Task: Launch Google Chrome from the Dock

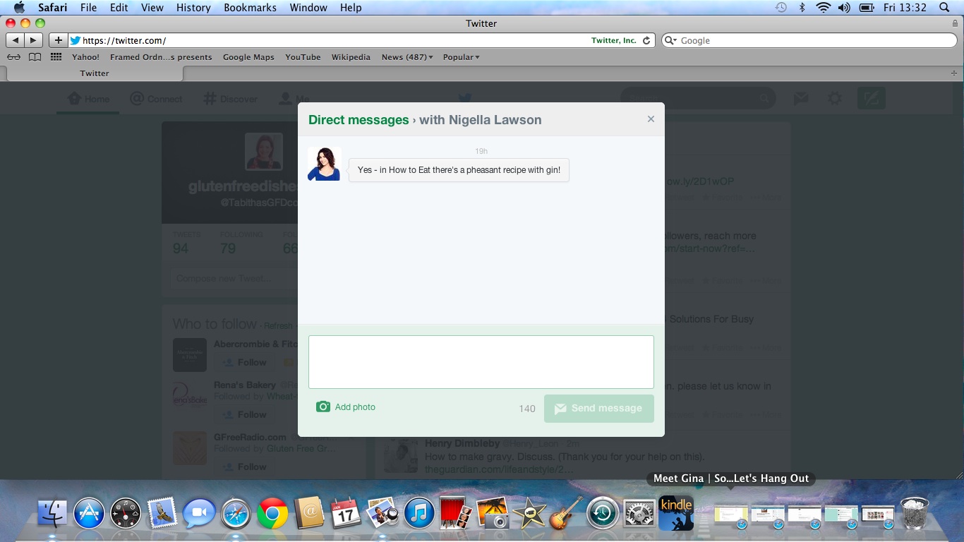Action: (x=272, y=514)
